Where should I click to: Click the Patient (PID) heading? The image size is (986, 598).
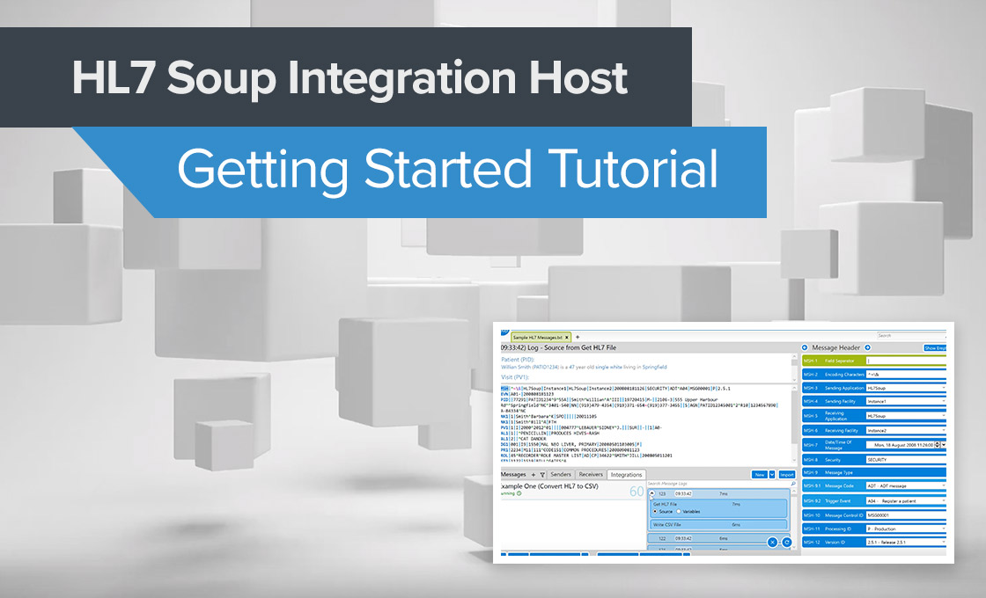(x=518, y=360)
